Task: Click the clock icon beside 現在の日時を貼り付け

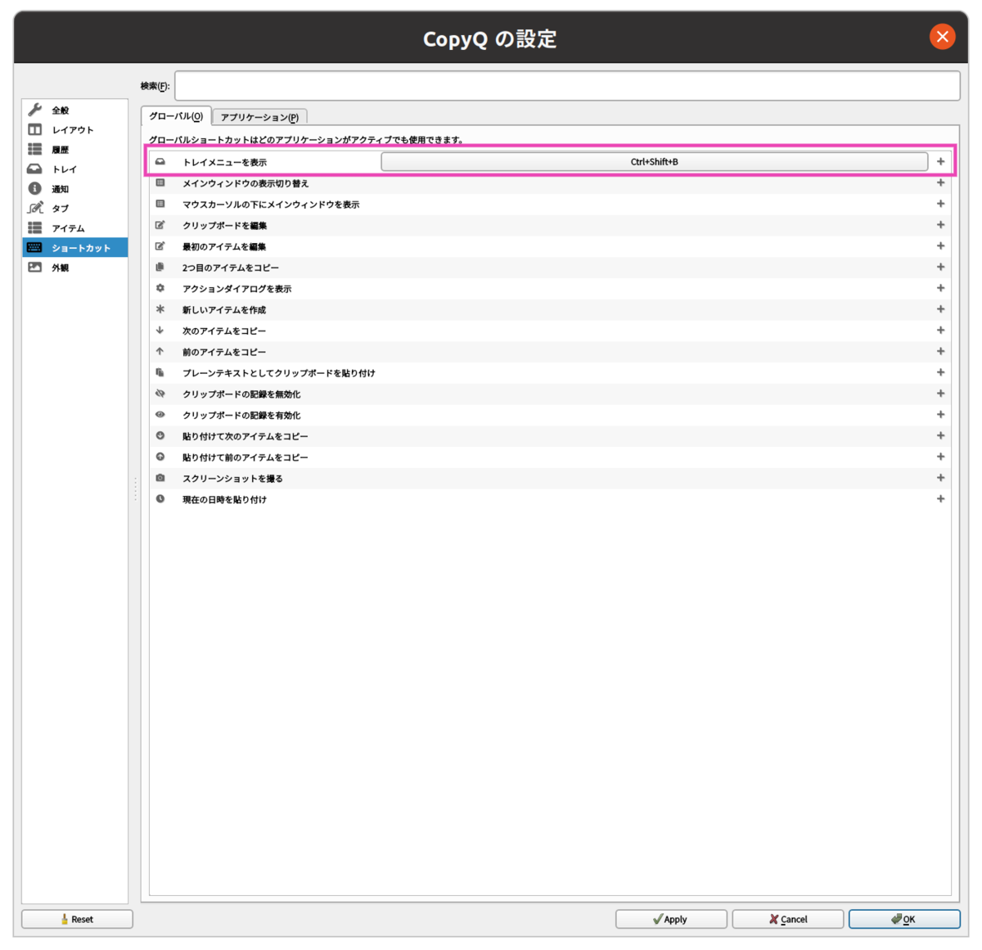Action: coord(160,499)
